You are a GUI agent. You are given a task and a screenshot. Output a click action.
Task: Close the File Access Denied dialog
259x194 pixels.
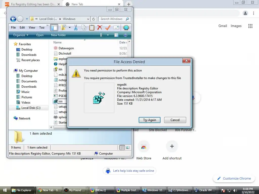coord(186,61)
